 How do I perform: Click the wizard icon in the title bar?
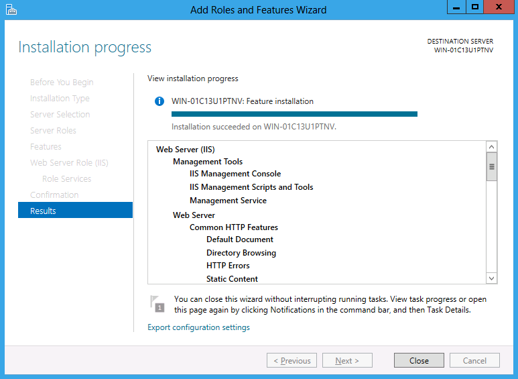(11, 9)
